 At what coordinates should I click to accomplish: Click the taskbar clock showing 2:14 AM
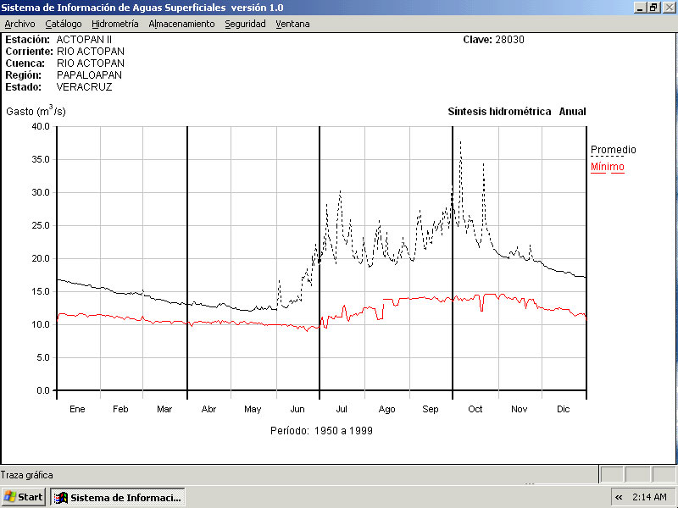[x=649, y=497]
